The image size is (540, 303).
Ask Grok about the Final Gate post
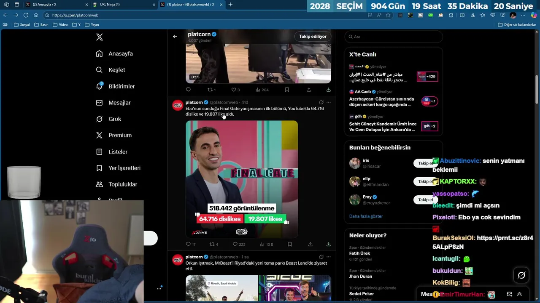(x=321, y=102)
